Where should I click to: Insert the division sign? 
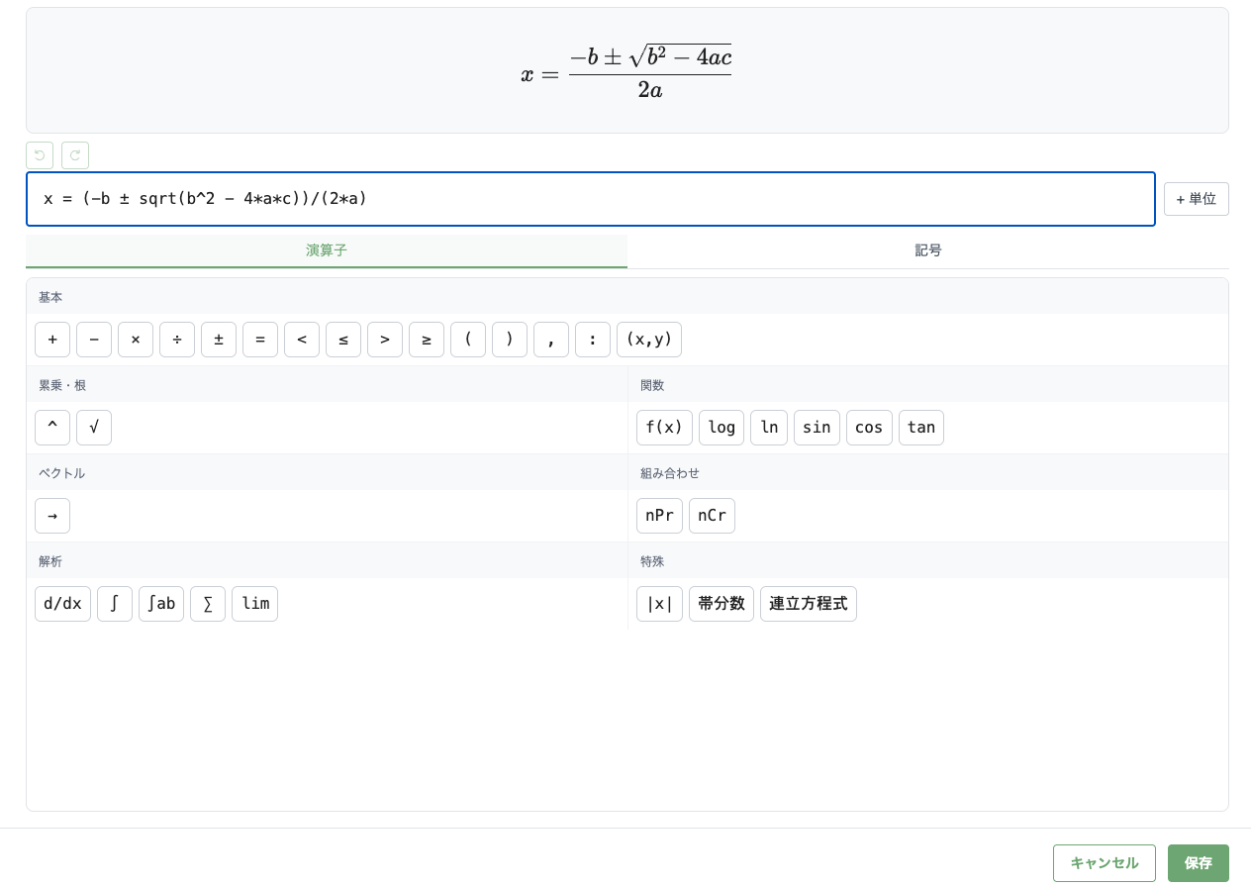177,340
